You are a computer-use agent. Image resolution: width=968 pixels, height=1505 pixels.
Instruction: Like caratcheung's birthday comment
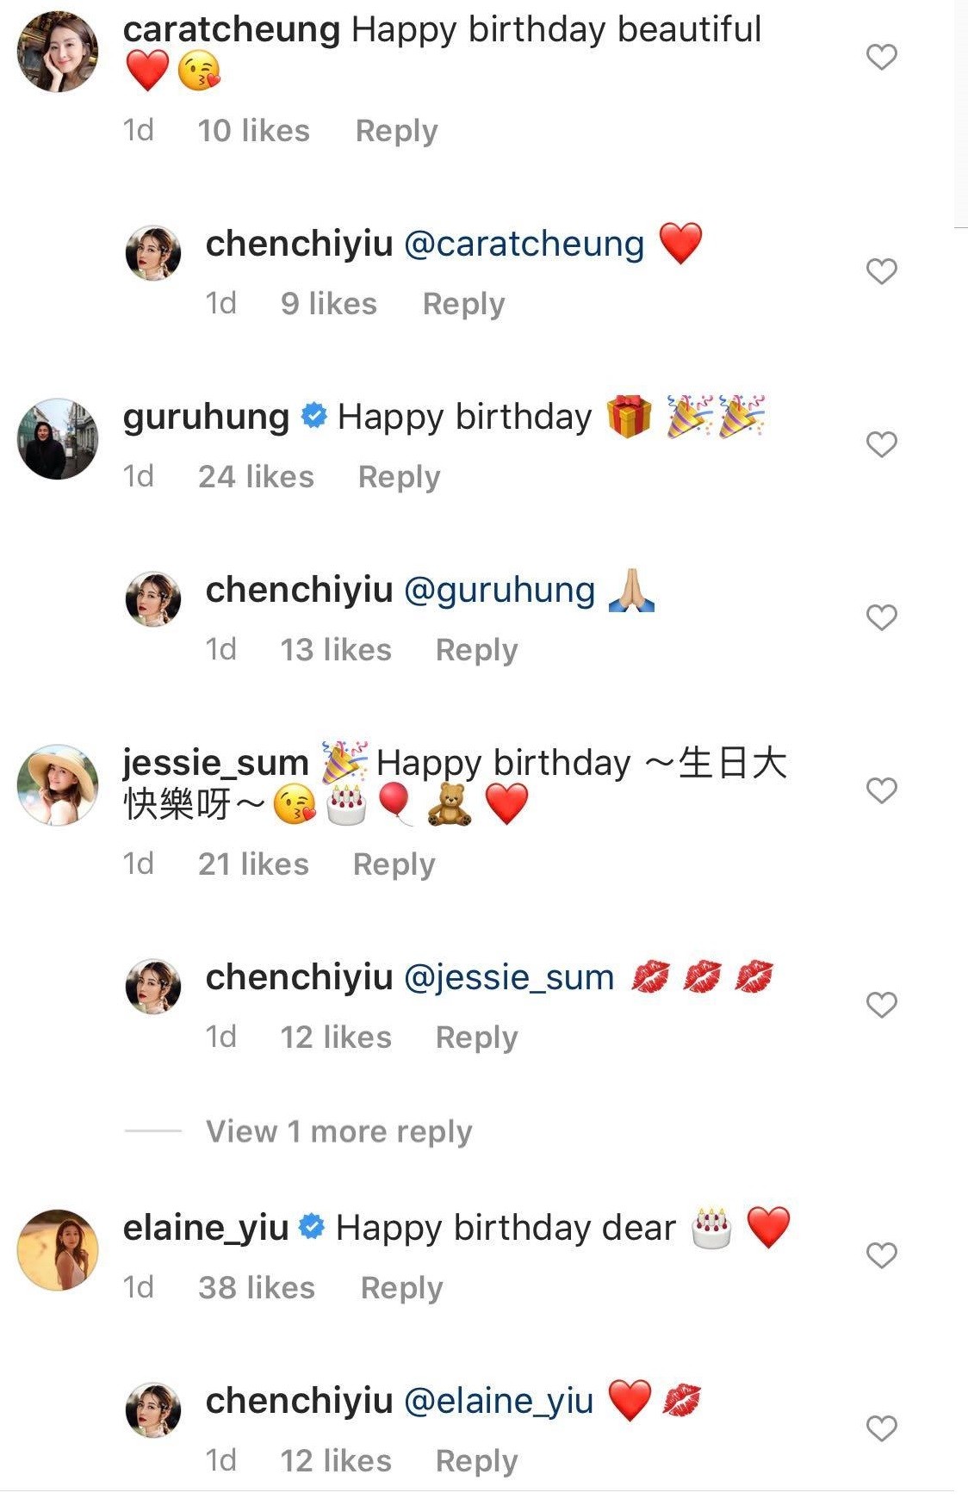(881, 58)
